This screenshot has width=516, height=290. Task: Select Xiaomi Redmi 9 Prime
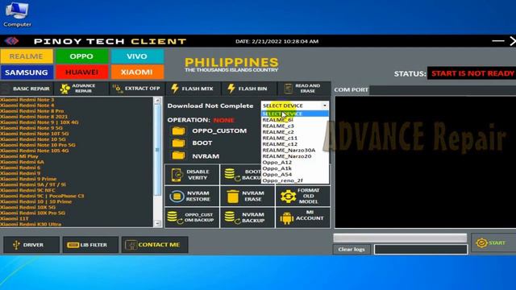click(x=28, y=179)
